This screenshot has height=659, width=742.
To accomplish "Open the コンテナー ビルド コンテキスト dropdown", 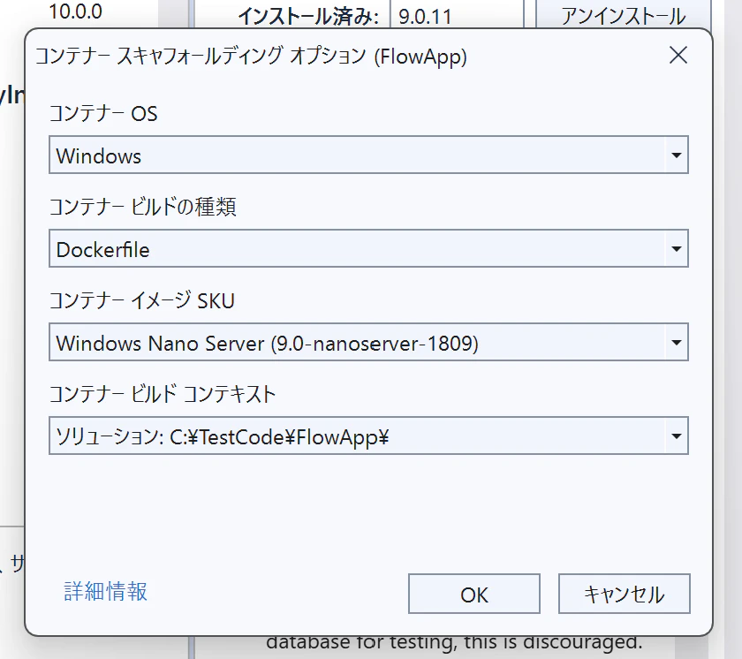I will pos(368,436).
